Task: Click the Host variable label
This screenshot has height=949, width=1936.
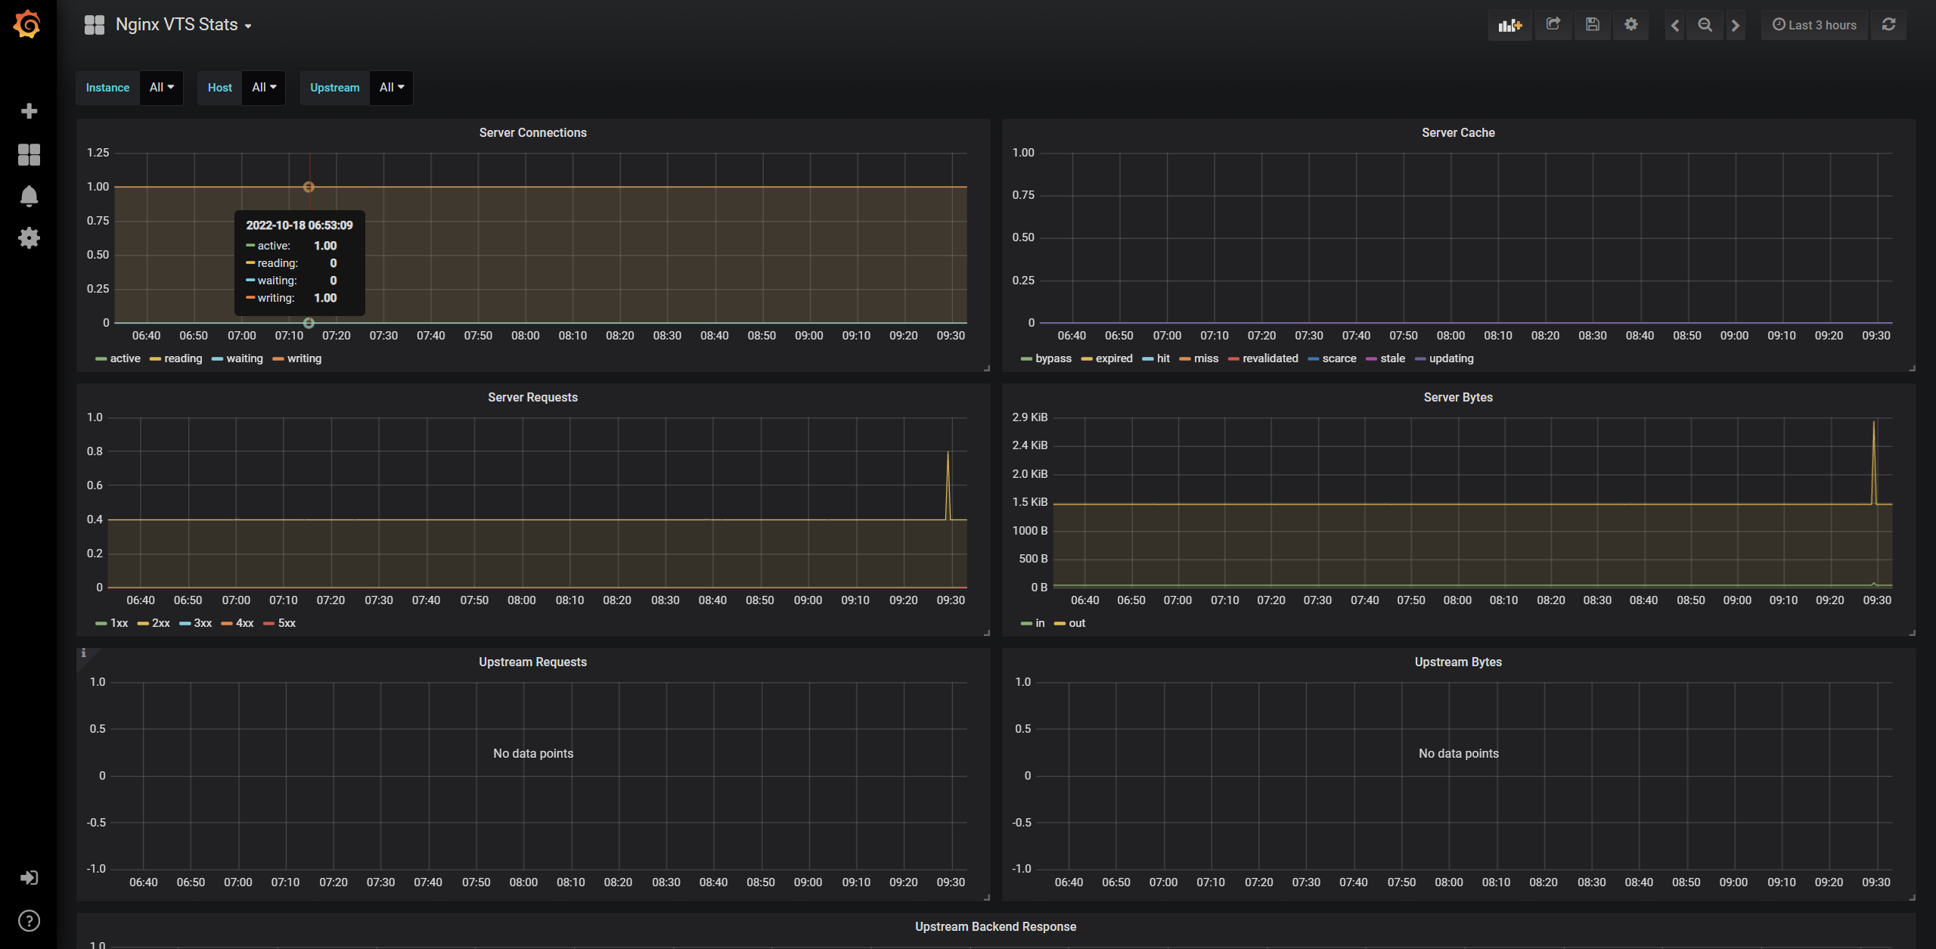Action: point(220,88)
